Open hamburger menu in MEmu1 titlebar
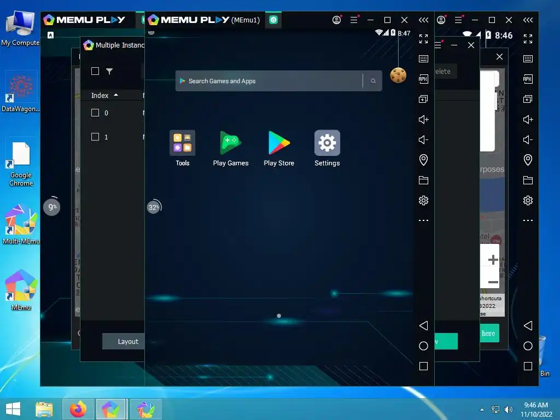 tap(354, 20)
